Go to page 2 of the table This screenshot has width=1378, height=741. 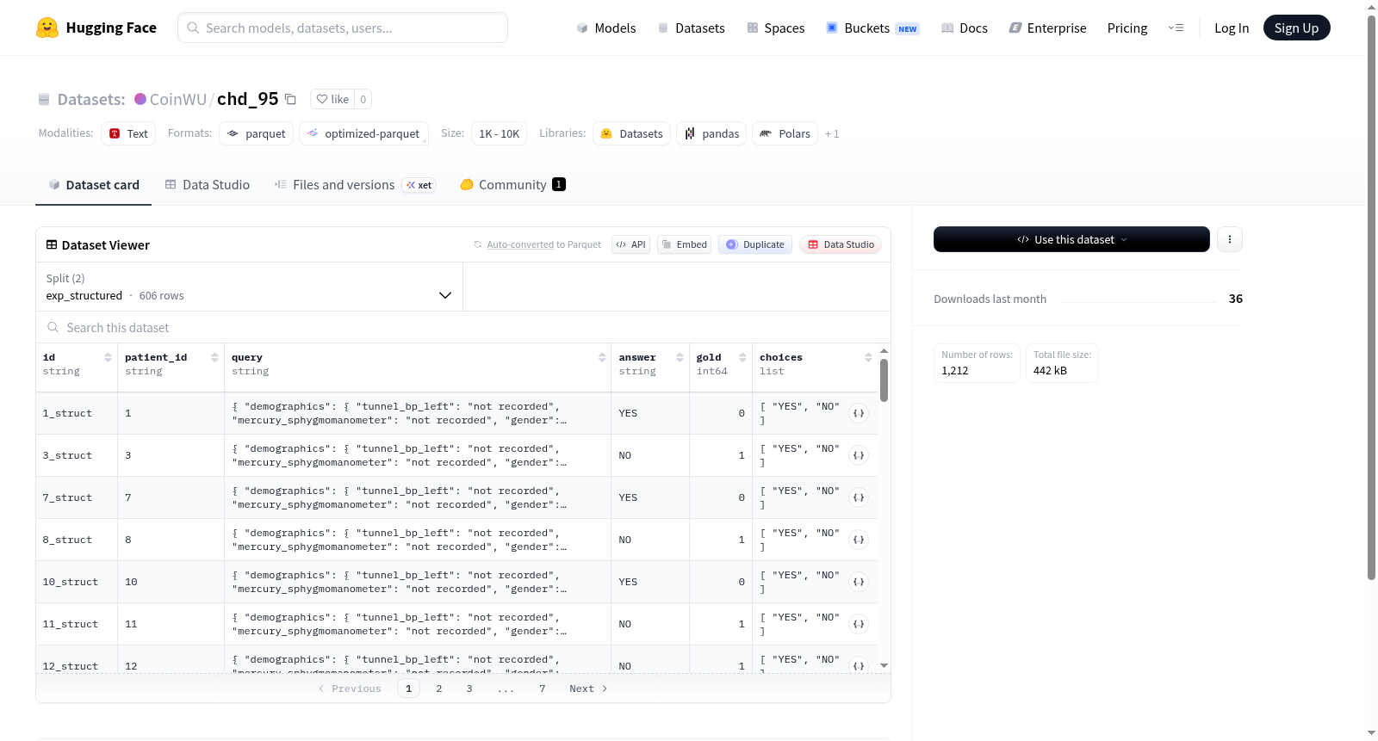439,689
